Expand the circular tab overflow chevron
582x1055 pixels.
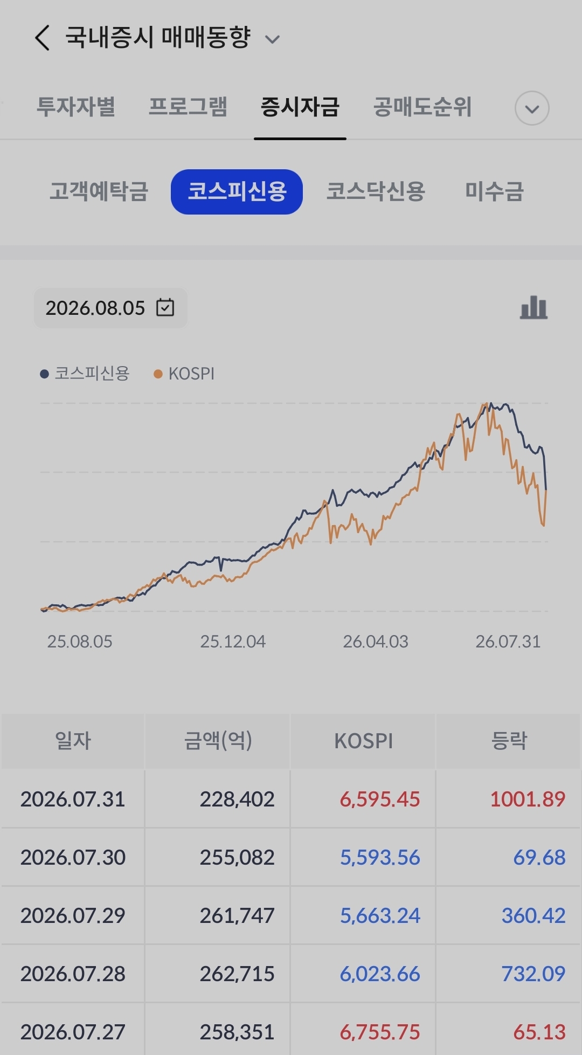(532, 108)
